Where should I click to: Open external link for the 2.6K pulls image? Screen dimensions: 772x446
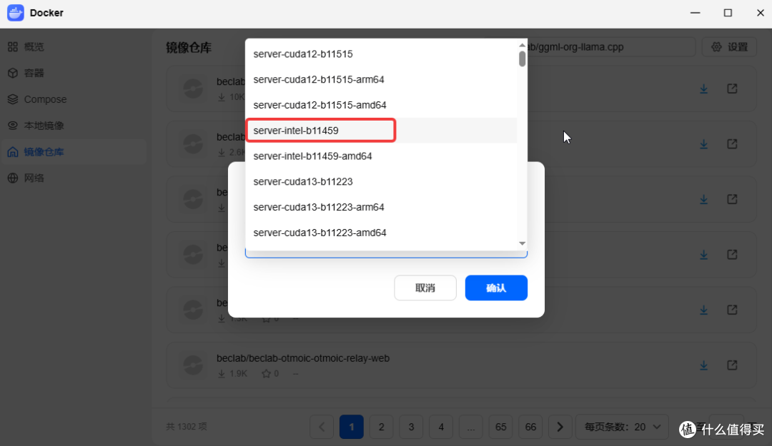(732, 144)
